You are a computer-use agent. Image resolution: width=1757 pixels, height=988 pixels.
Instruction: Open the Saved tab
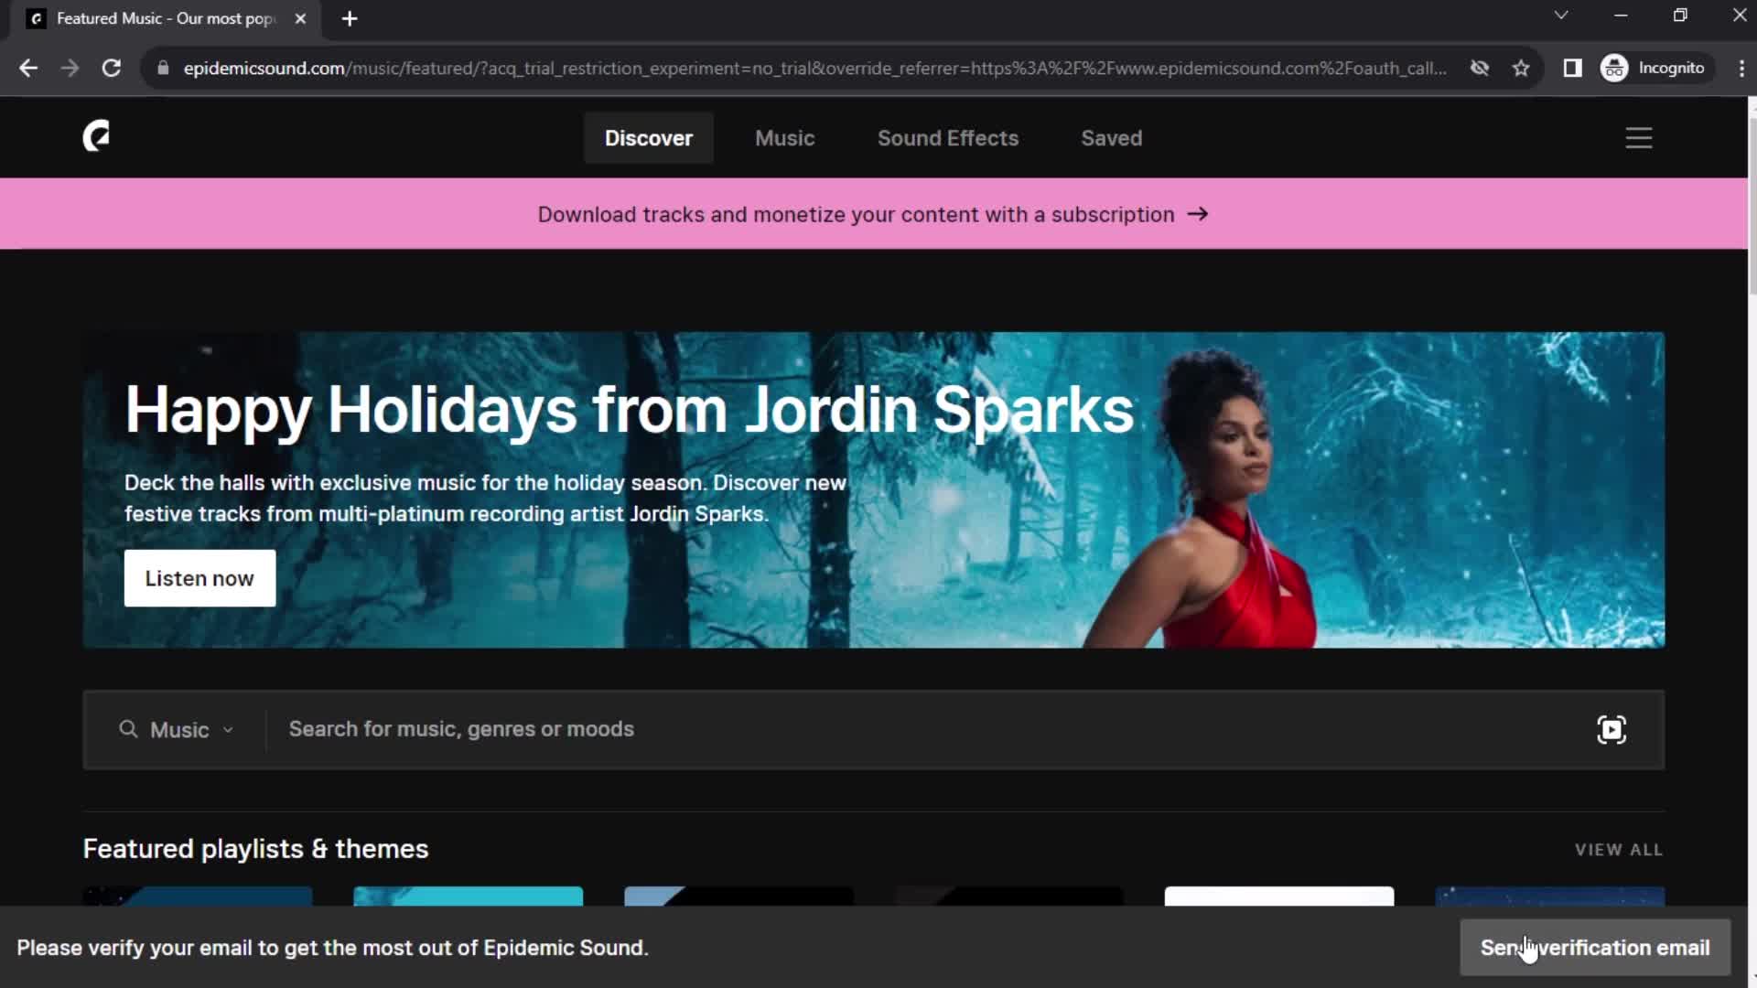point(1111,138)
